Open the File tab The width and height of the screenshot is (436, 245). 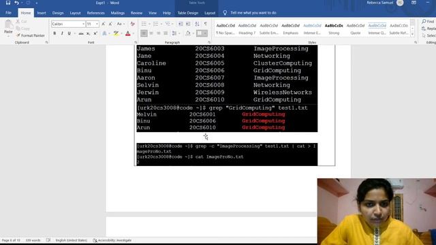(9, 13)
